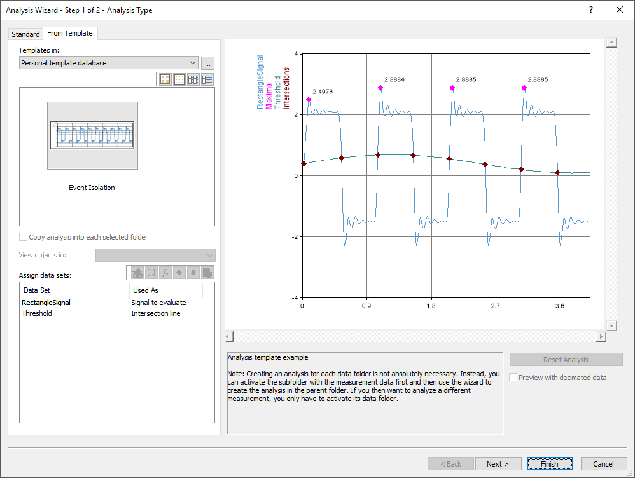Image resolution: width=635 pixels, height=478 pixels.
Task: Click the Next button
Action: pyautogui.click(x=498, y=464)
